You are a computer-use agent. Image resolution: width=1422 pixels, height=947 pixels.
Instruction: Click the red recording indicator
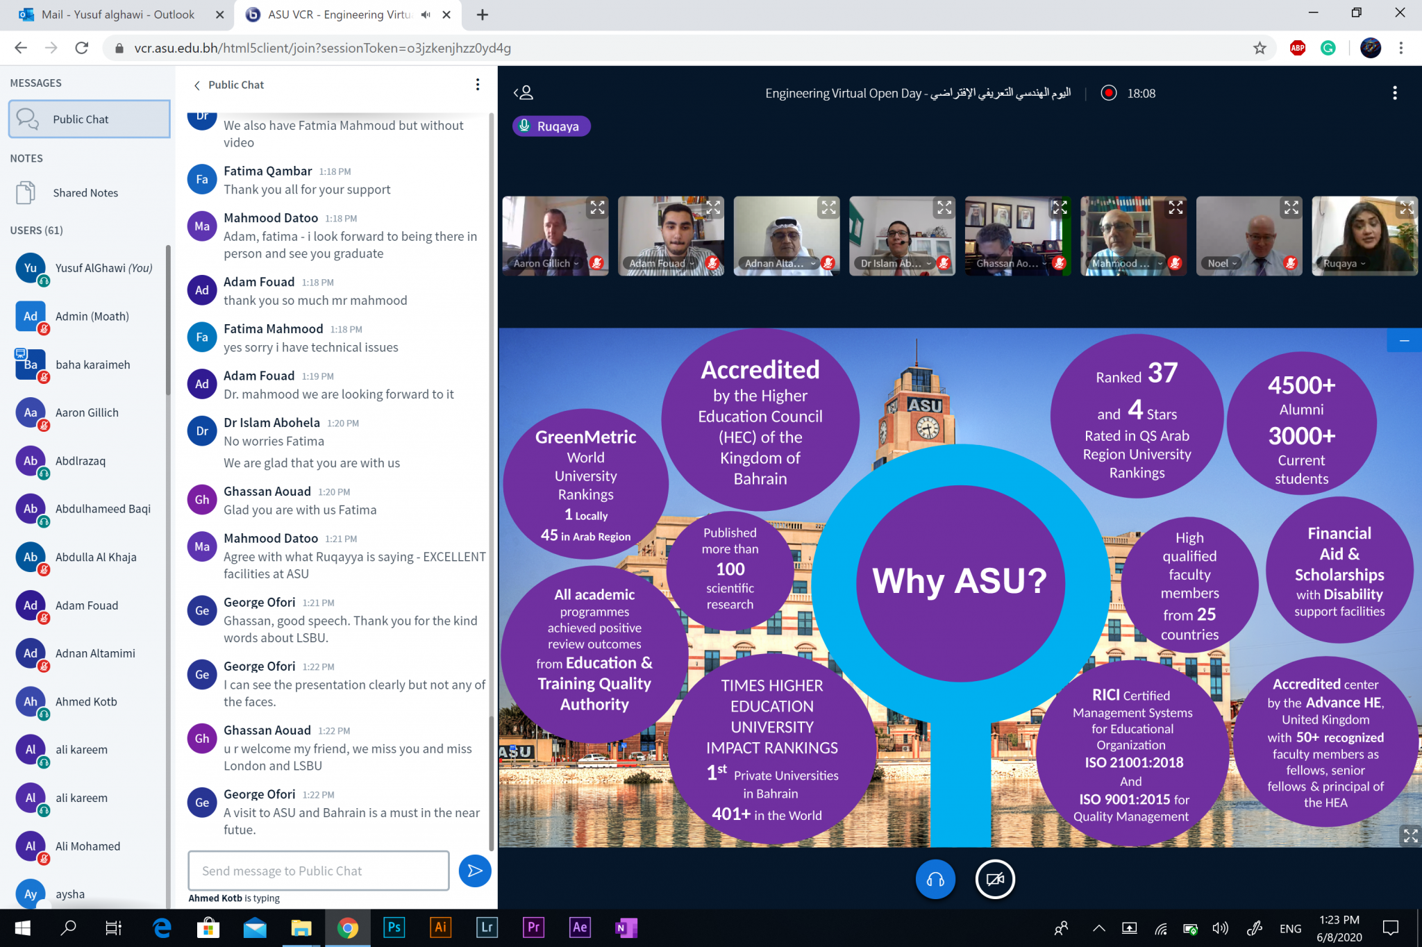point(1109,93)
